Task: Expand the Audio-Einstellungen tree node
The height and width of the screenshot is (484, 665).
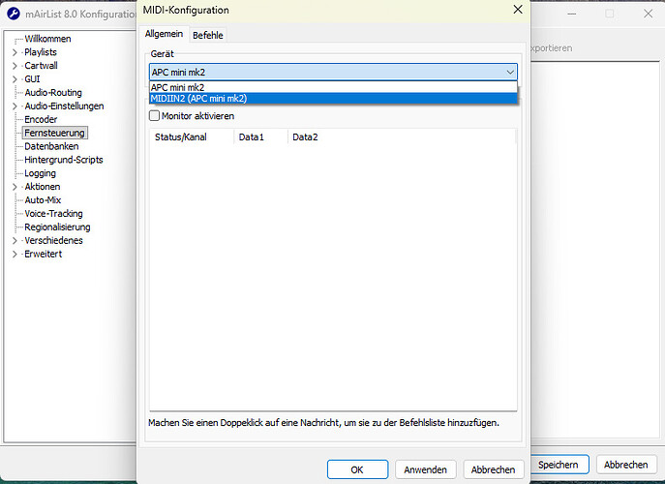Action: click(15, 106)
